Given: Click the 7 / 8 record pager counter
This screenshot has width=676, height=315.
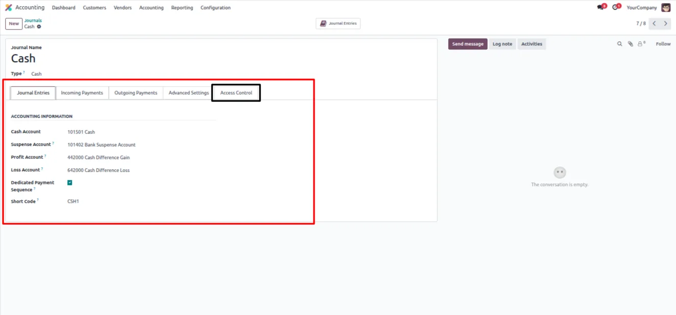Looking at the screenshot, I should 641,23.
